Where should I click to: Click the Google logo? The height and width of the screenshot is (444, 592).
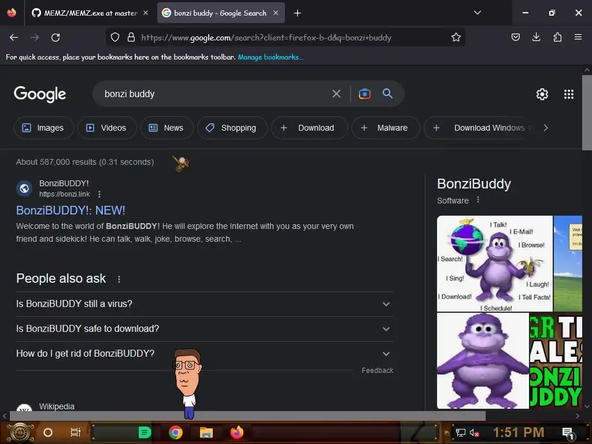pyautogui.click(x=40, y=94)
